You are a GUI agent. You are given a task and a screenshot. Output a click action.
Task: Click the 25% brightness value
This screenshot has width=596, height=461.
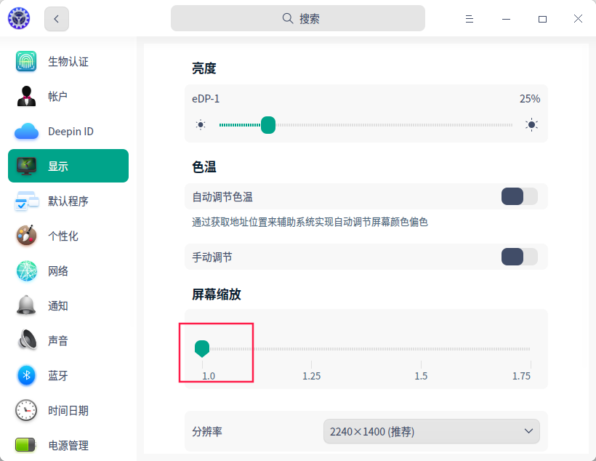tap(530, 99)
